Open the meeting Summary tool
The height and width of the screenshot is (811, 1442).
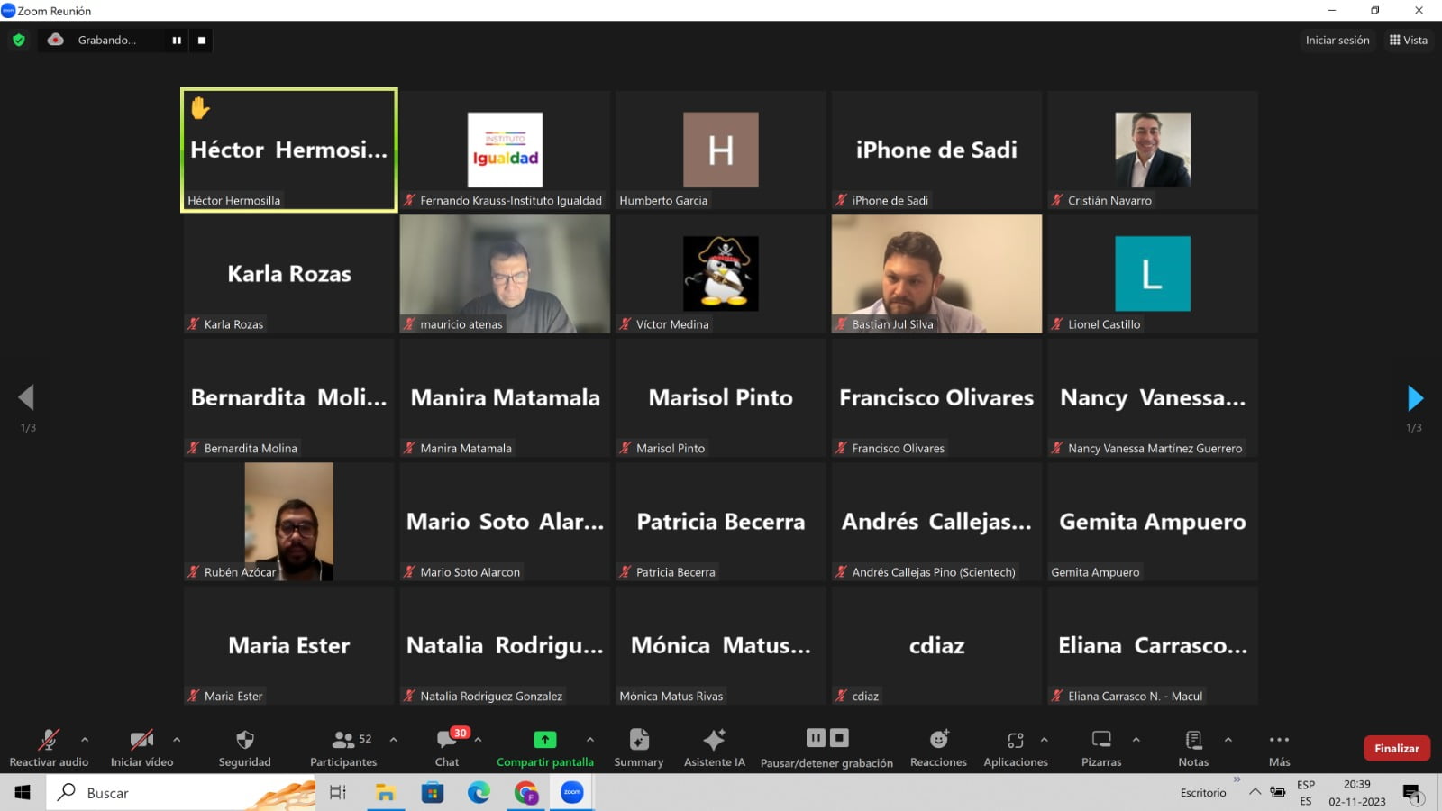pos(638,741)
